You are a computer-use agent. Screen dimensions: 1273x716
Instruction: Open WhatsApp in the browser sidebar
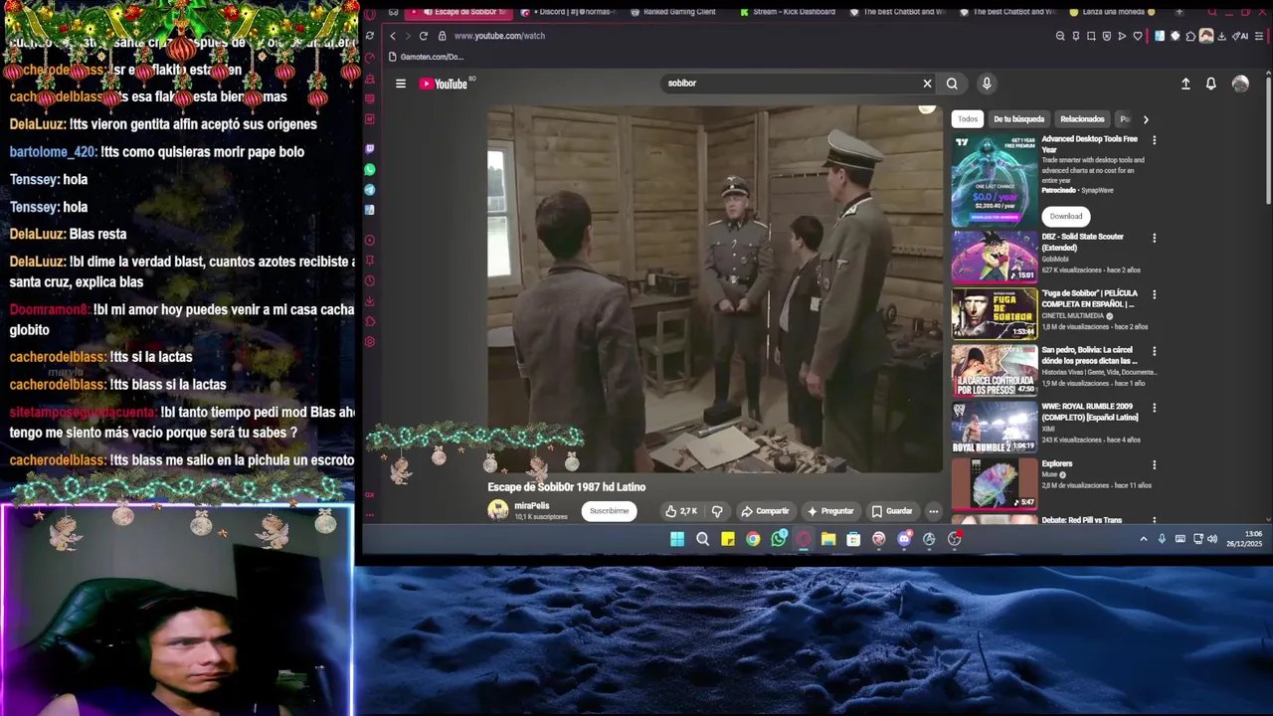(x=370, y=170)
